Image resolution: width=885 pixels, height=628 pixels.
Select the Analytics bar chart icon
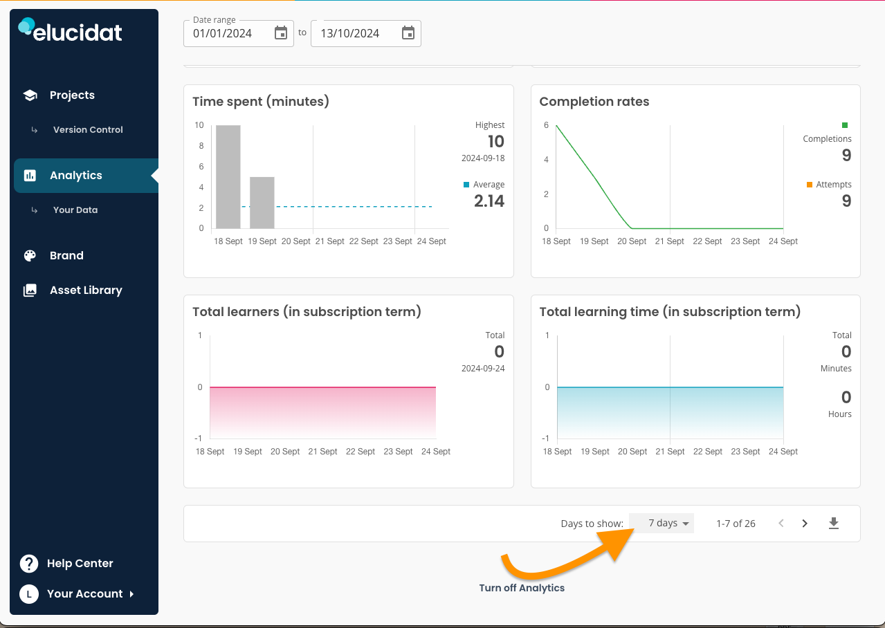point(30,176)
